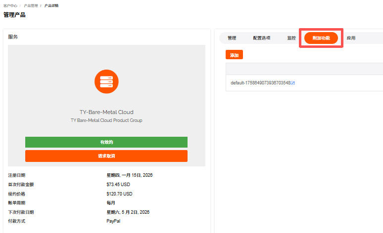Click the orange server stack product icon
This screenshot has width=383, height=233.
[x=106, y=81]
